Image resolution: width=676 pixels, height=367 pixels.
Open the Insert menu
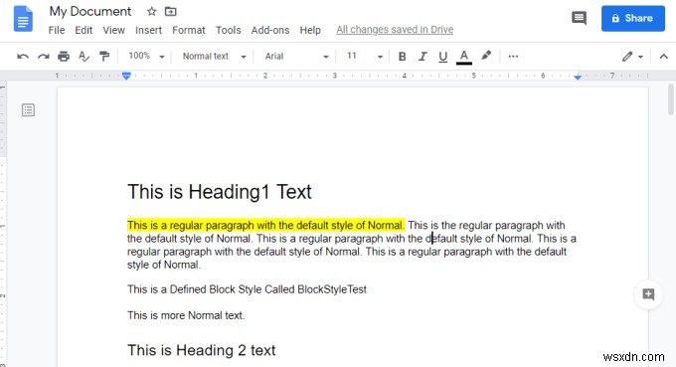tap(148, 30)
